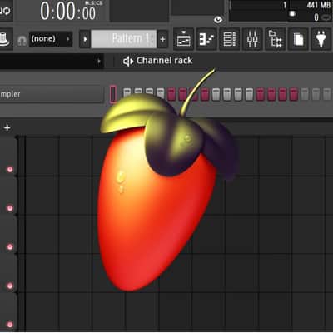Toggle the twelfth step button
333x333 pixels.
click(x=249, y=94)
